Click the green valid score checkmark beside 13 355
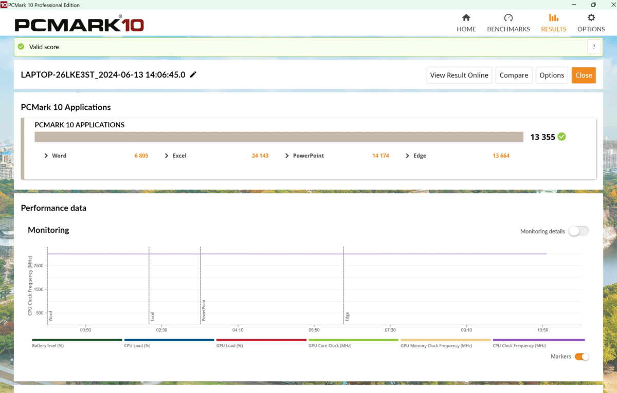The width and height of the screenshot is (617, 393). tap(562, 137)
